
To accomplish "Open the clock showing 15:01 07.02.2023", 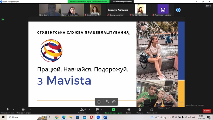I will point(201,117).
